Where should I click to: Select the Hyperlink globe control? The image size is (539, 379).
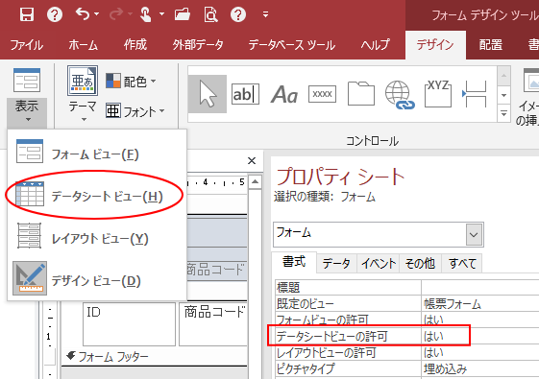399,94
